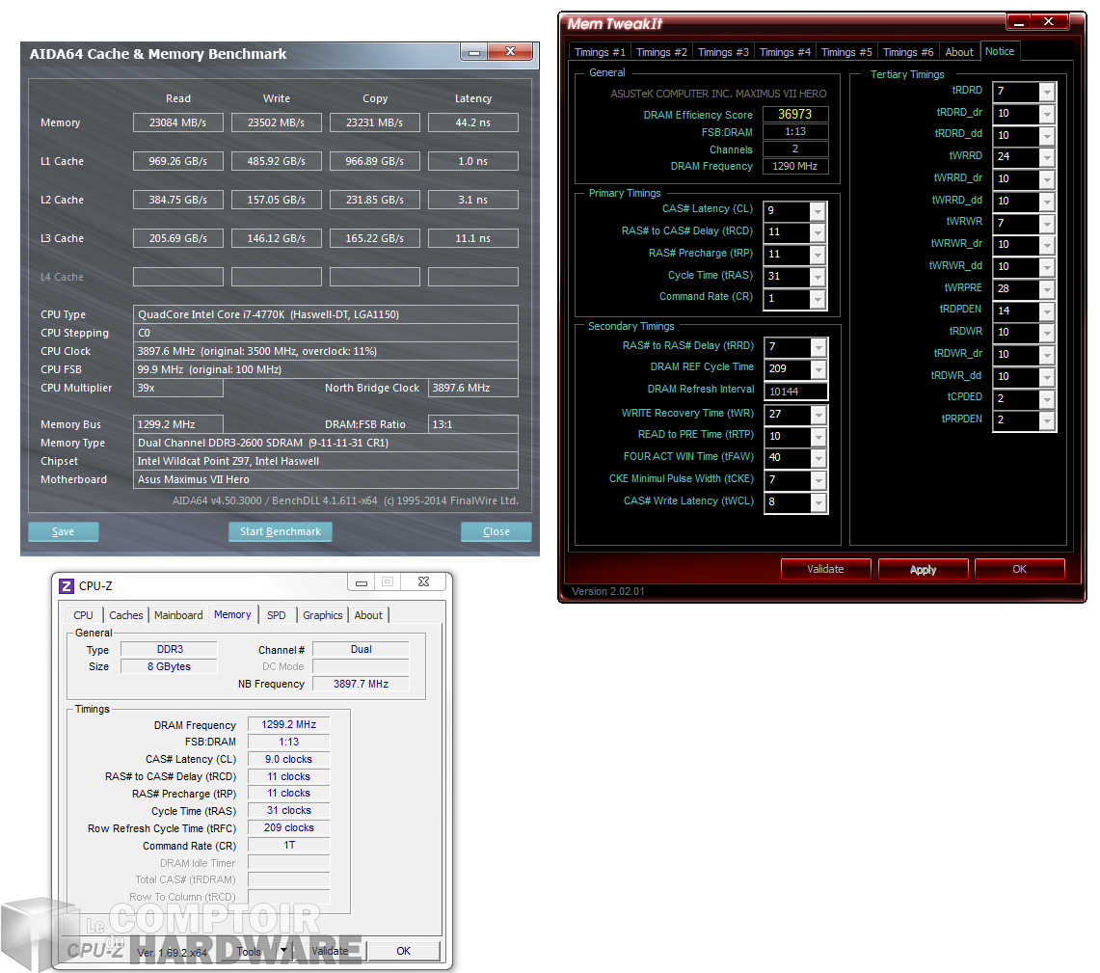
Task: Select the Memory tab in CPU-Z
Action: [x=232, y=614]
